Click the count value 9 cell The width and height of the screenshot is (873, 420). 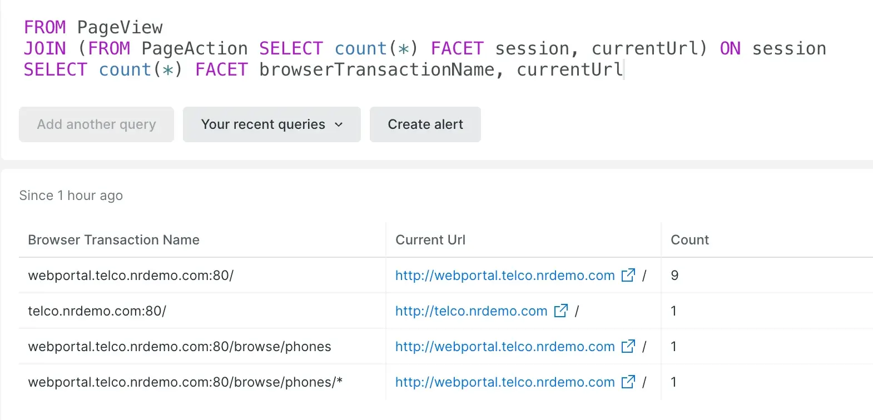[674, 276]
